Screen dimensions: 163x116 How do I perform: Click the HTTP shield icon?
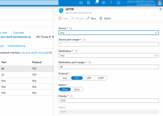[61, 11]
